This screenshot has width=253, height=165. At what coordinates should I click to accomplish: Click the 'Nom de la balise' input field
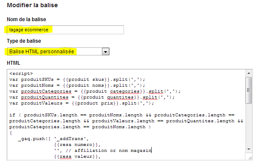(x=65, y=30)
